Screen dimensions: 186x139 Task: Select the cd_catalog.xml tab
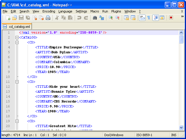(17, 26)
